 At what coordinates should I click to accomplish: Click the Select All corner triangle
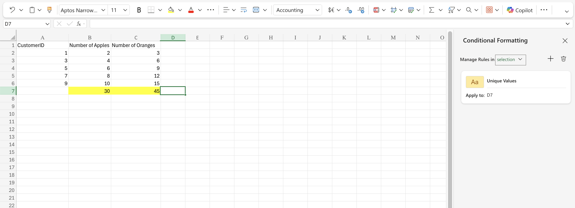pyautogui.click(x=12, y=37)
